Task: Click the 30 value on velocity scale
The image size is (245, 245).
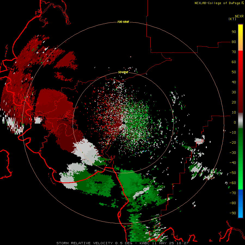Action: (234, 92)
